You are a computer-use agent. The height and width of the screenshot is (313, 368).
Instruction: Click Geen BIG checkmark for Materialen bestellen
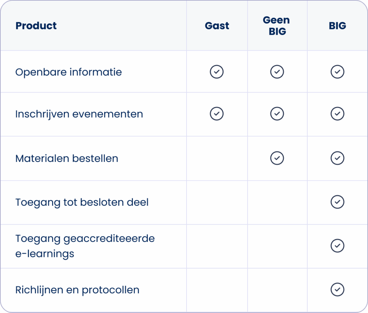pos(277,158)
